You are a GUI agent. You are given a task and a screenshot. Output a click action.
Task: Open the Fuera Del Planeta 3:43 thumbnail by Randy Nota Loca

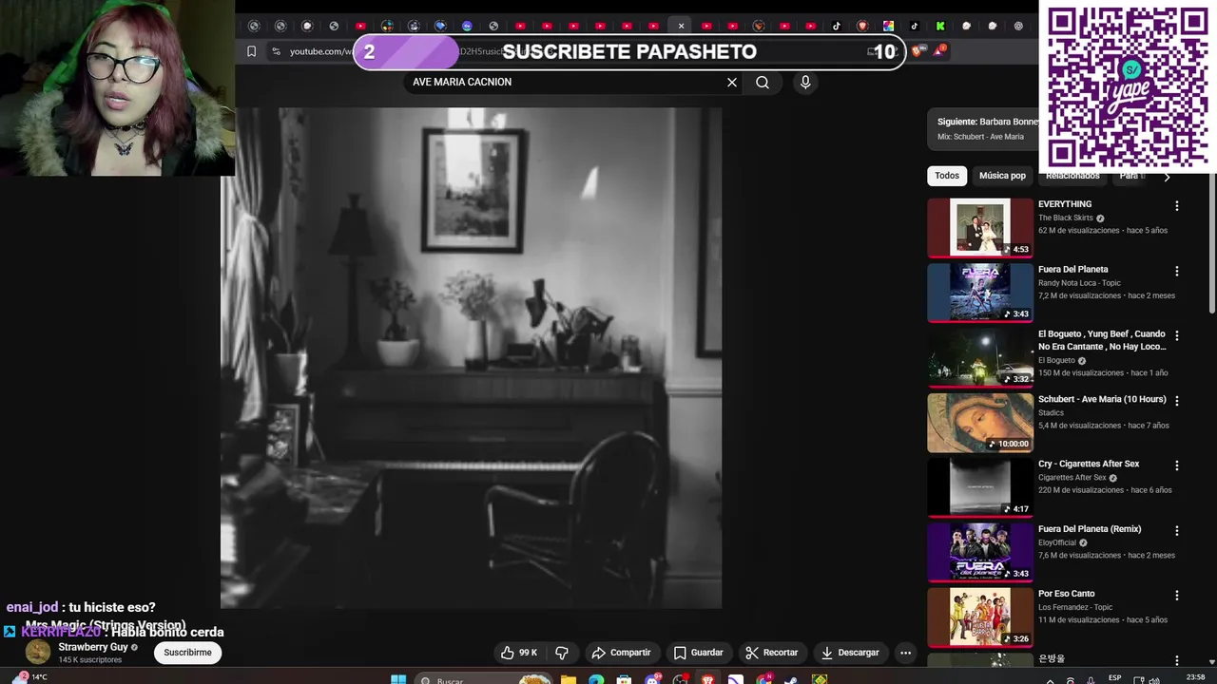980,293
